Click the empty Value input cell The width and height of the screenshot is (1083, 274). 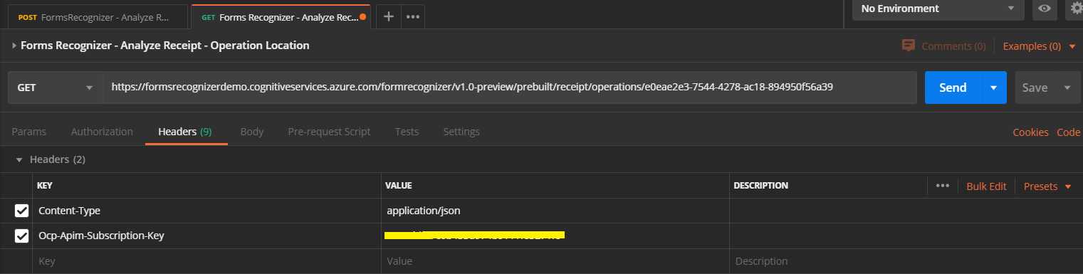555,261
